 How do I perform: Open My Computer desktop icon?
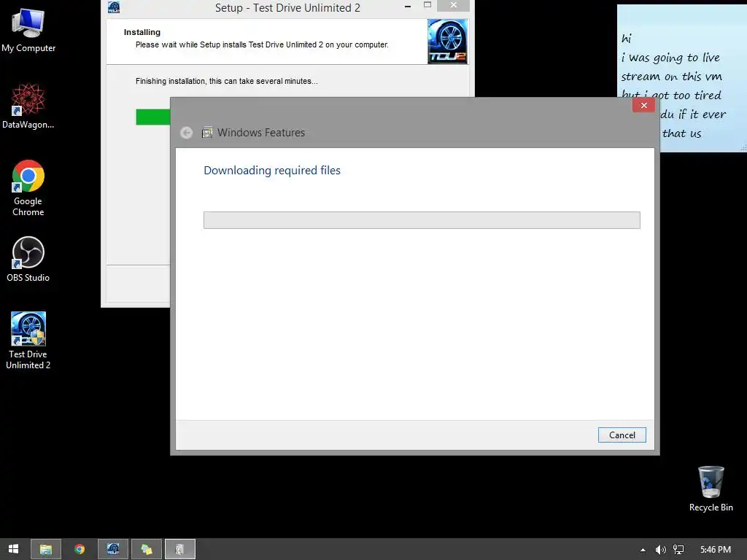click(28, 30)
